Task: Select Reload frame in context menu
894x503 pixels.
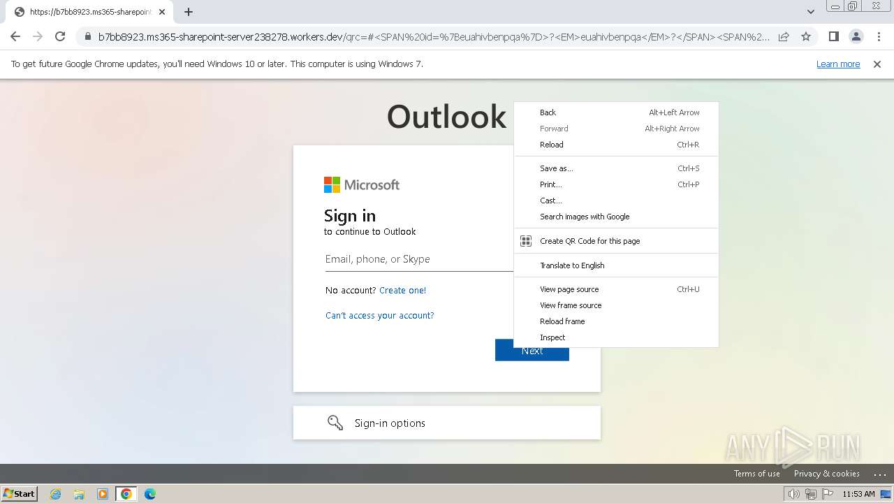Action: [x=616, y=321]
